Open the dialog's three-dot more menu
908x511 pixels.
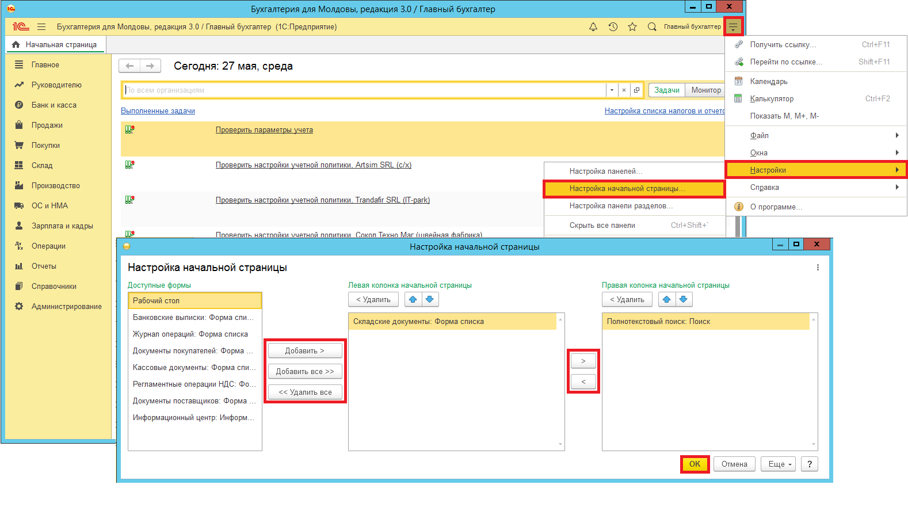click(x=818, y=268)
